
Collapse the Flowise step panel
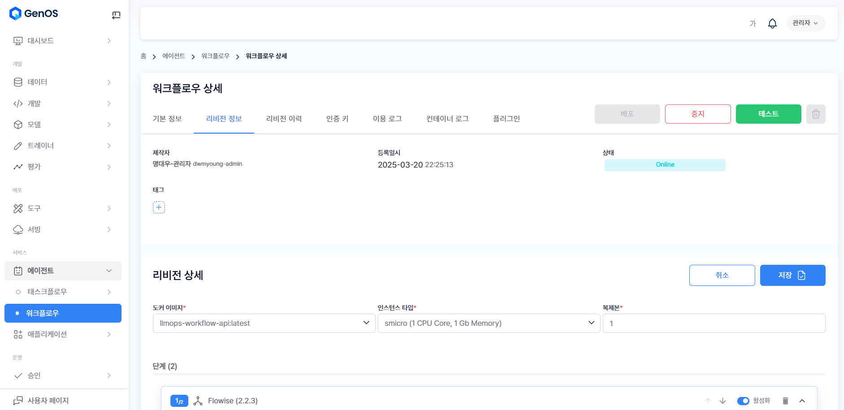(802, 401)
